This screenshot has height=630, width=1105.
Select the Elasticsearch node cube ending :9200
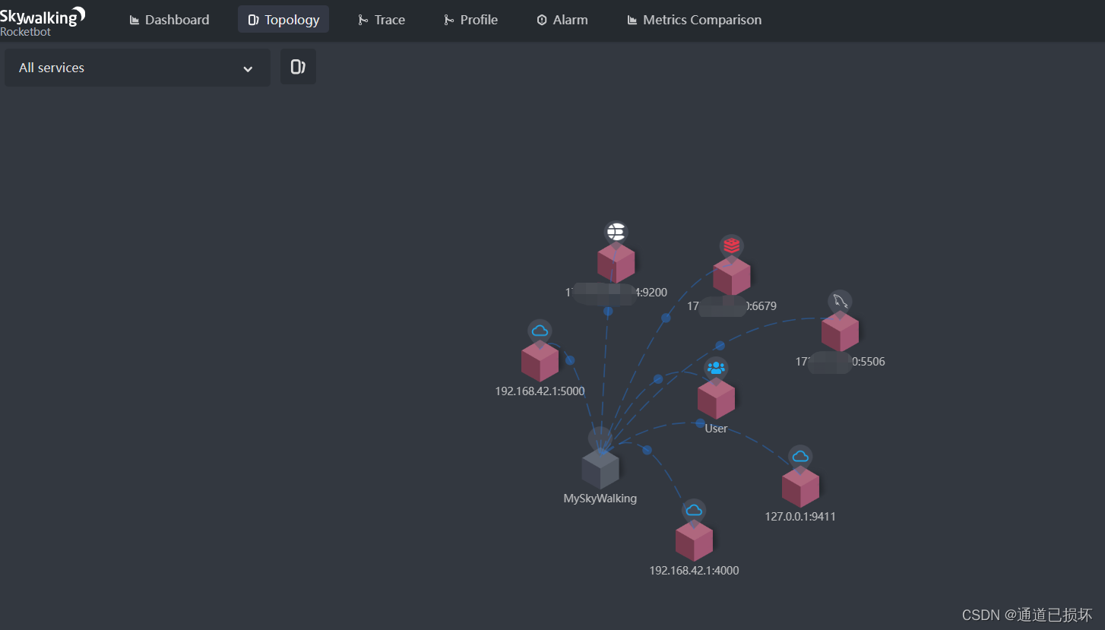tap(616, 262)
